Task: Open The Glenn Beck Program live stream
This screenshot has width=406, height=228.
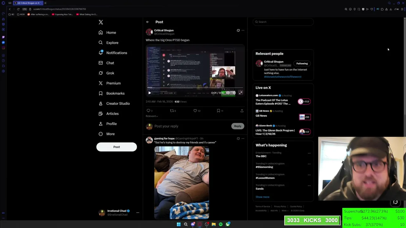Action: click(x=283, y=130)
